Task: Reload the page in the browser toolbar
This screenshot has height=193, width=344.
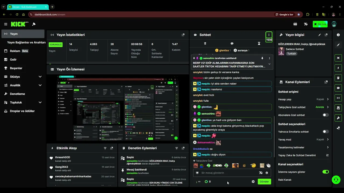Action: pyautogui.click(x=17, y=14)
